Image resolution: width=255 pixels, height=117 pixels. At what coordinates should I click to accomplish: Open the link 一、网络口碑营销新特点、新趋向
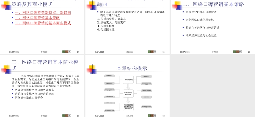43,13
